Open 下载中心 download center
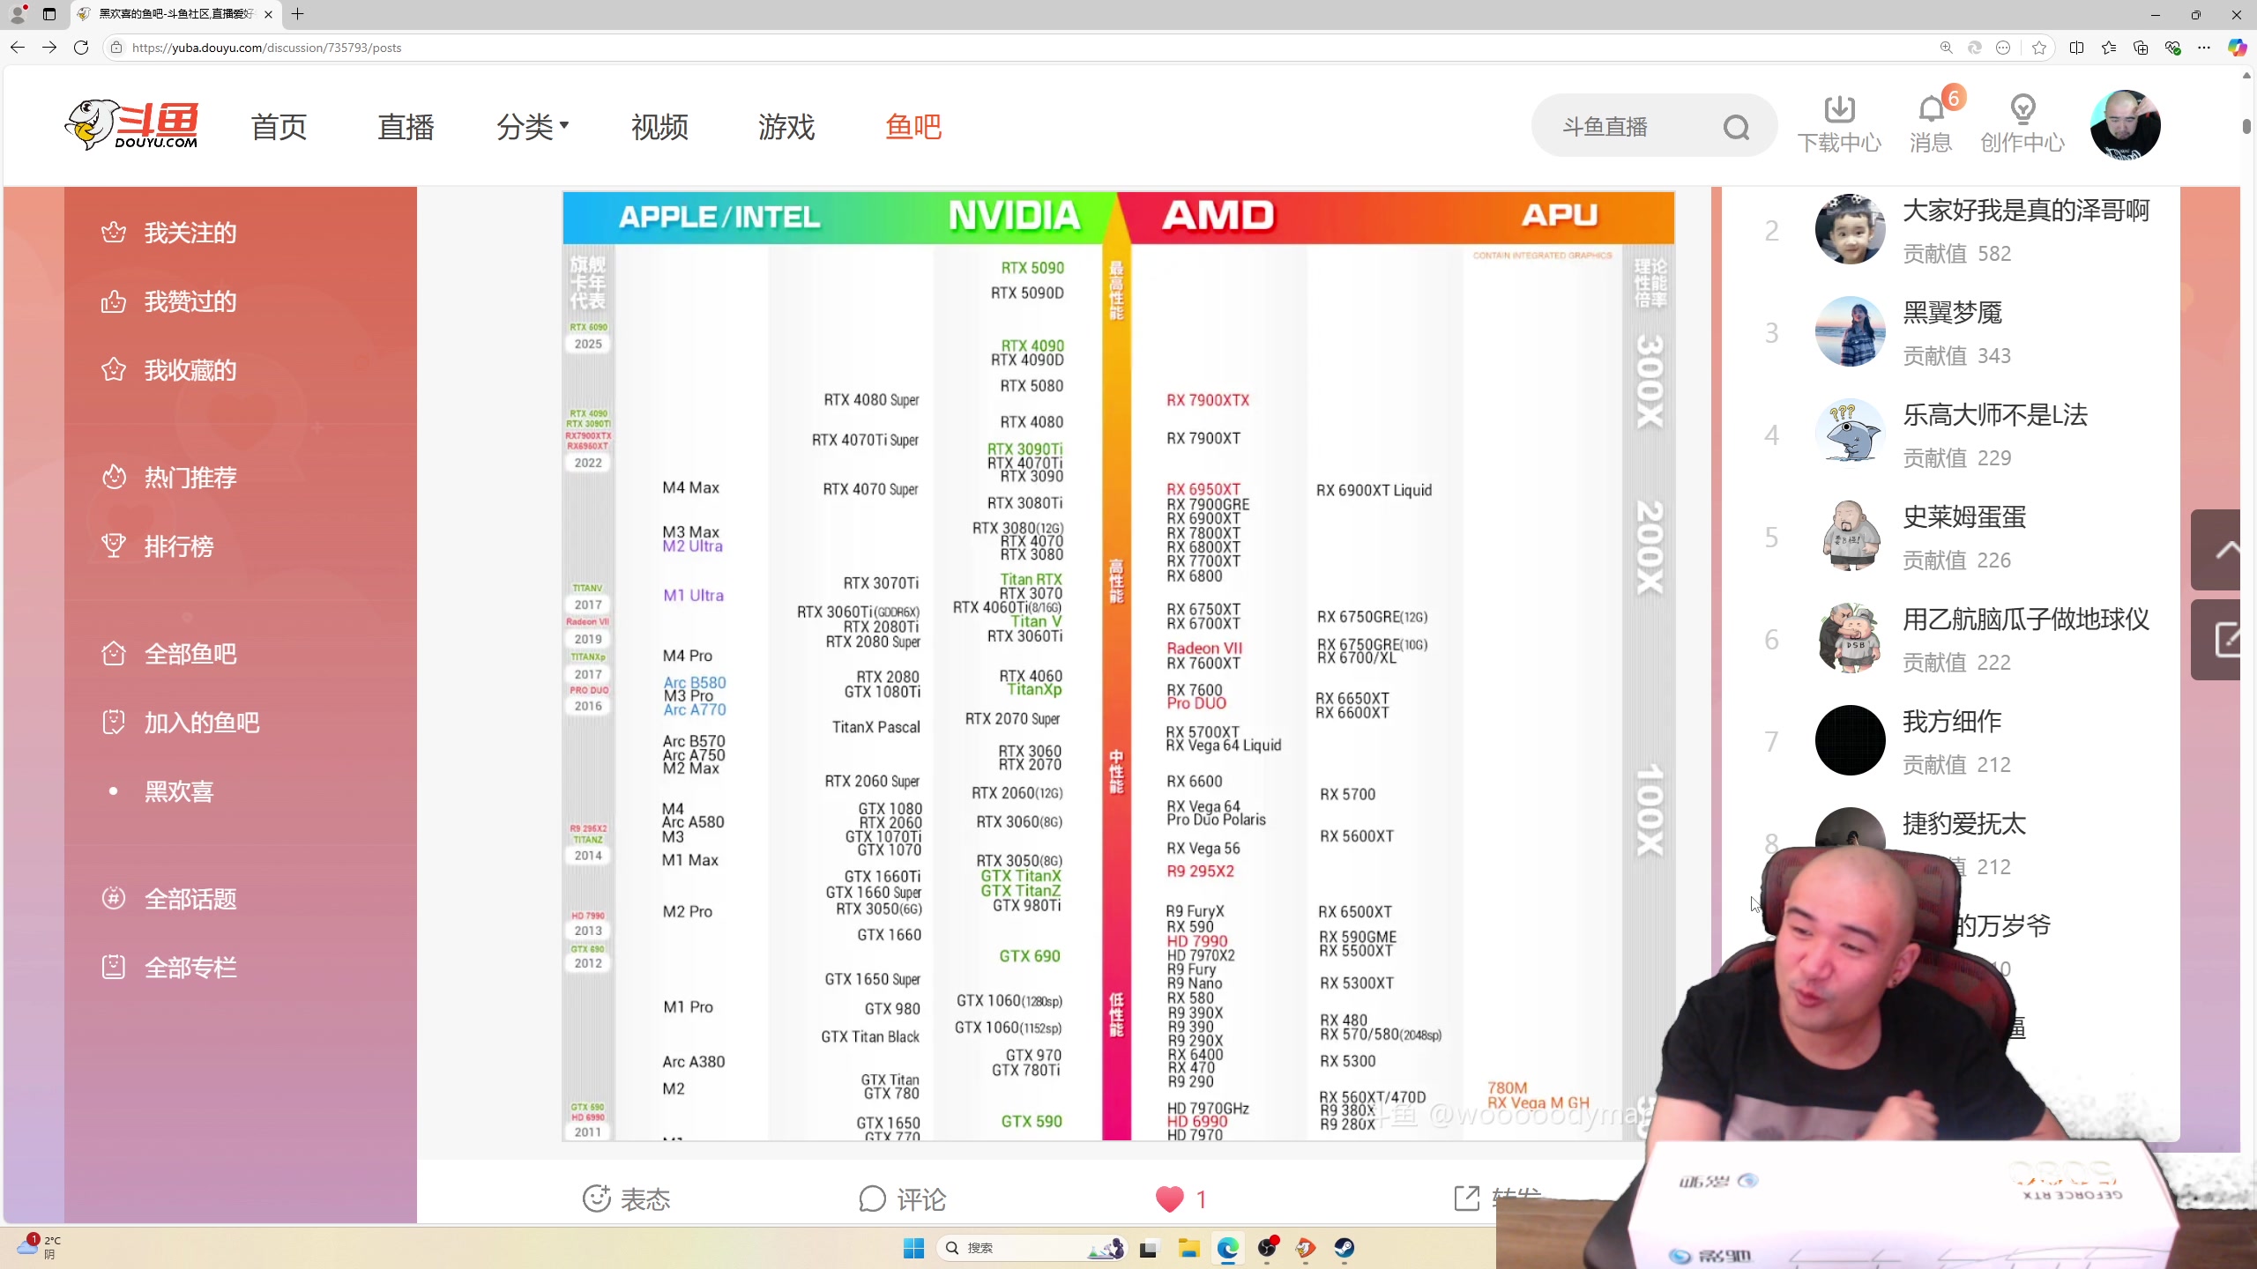Viewport: 2257px width, 1269px height. (x=1839, y=124)
